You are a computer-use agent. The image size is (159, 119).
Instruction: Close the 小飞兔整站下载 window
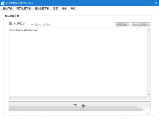pos(156,3)
